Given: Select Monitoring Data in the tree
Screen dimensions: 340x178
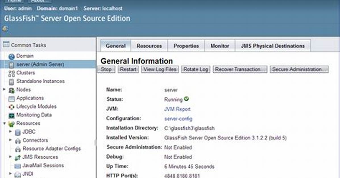Looking at the screenshot, I should tap(34, 115).
